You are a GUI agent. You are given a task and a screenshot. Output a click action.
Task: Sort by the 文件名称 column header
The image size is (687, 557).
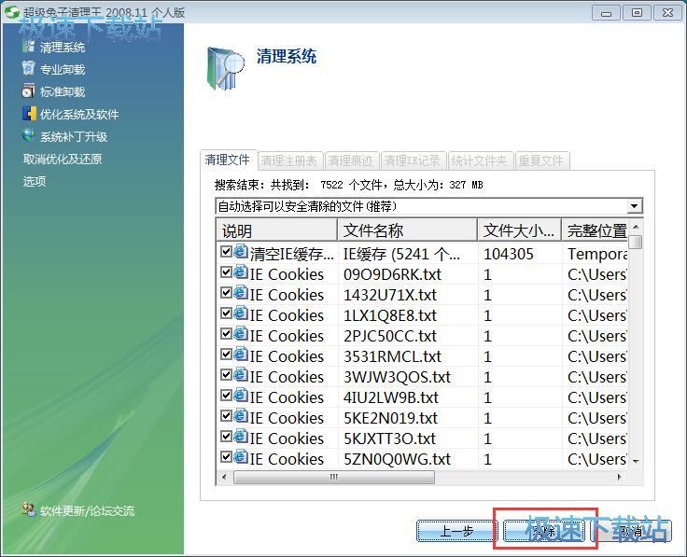point(406,230)
